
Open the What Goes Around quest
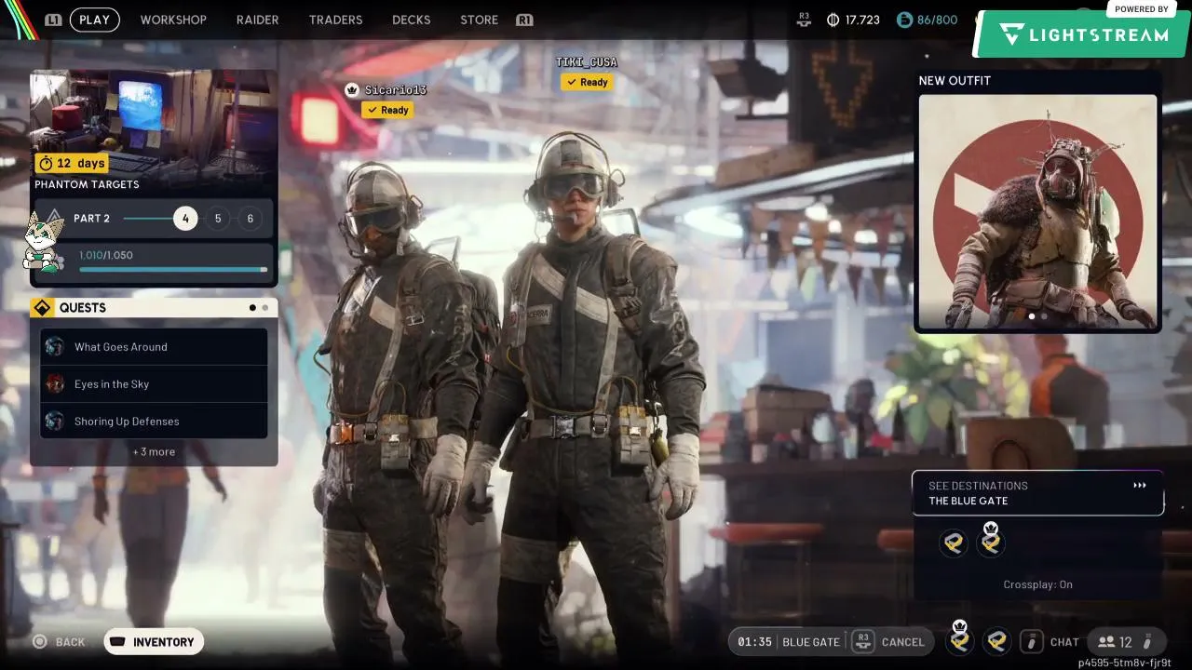(154, 347)
